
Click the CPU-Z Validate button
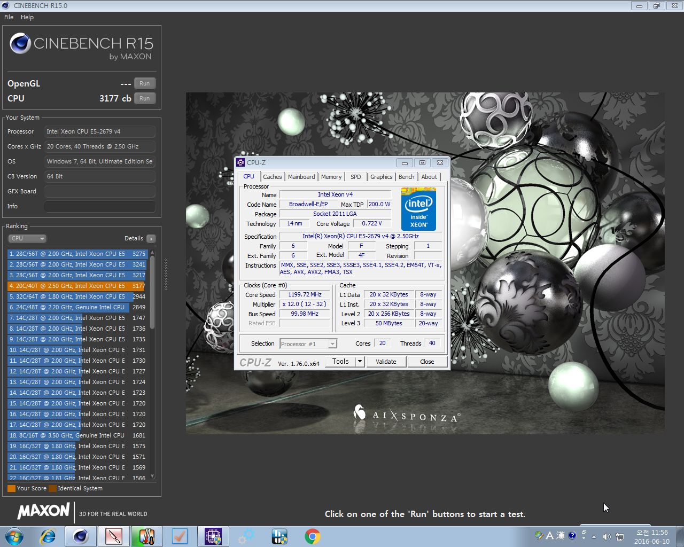pos(386,362)
